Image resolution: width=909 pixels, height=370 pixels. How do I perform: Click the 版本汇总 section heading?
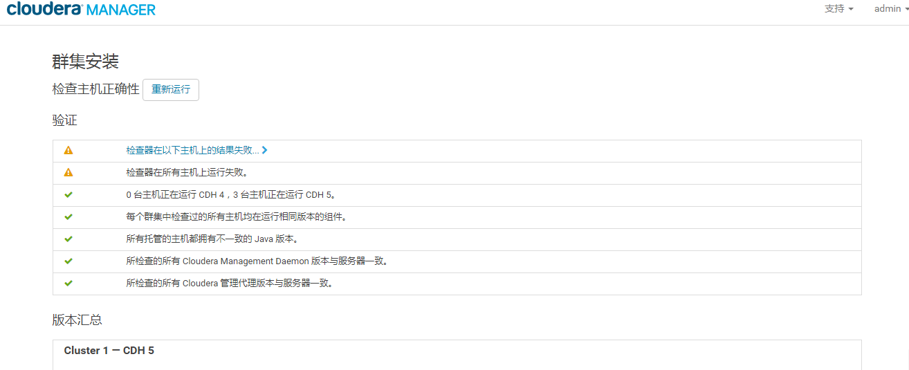coord(77,320)
